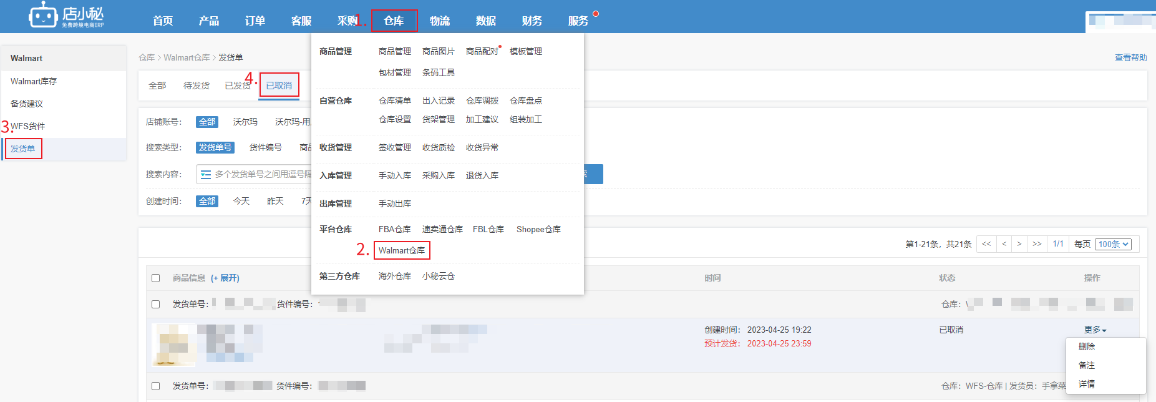
Task: Filter creation time by 昨天
Action: click(x=275, y=201)
